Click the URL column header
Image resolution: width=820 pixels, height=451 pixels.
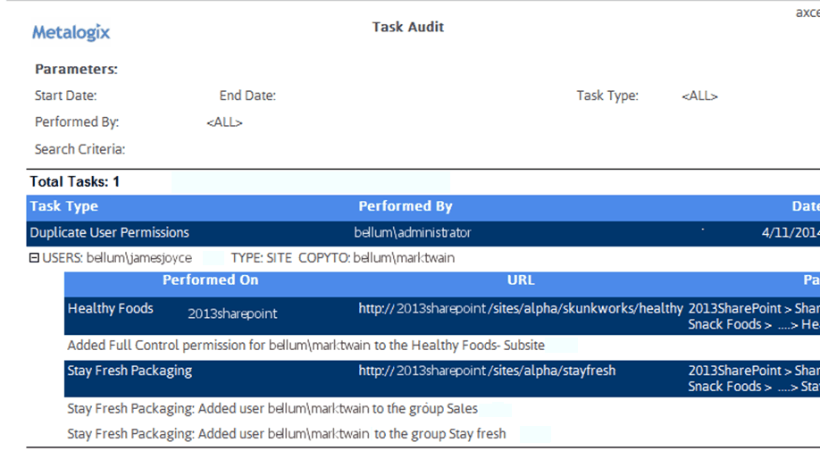(520, 280)
